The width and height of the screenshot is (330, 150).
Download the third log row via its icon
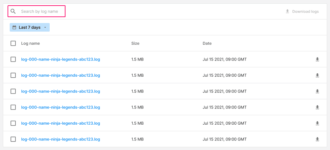317,91
